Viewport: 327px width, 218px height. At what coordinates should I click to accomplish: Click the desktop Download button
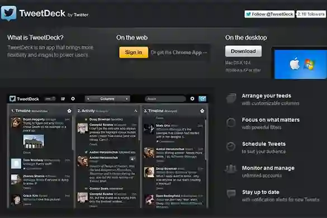243,51
